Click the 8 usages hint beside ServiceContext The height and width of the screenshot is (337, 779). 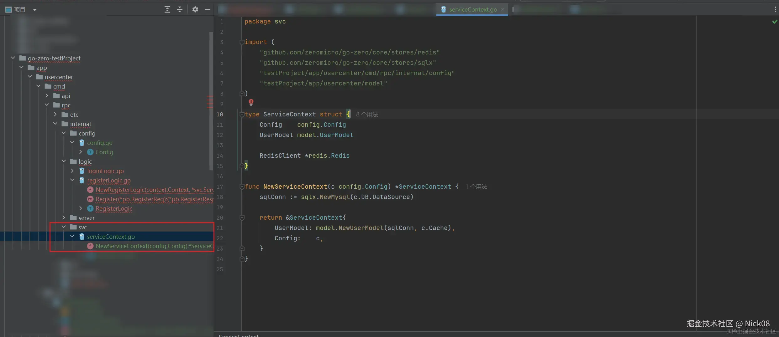[367, 115]
